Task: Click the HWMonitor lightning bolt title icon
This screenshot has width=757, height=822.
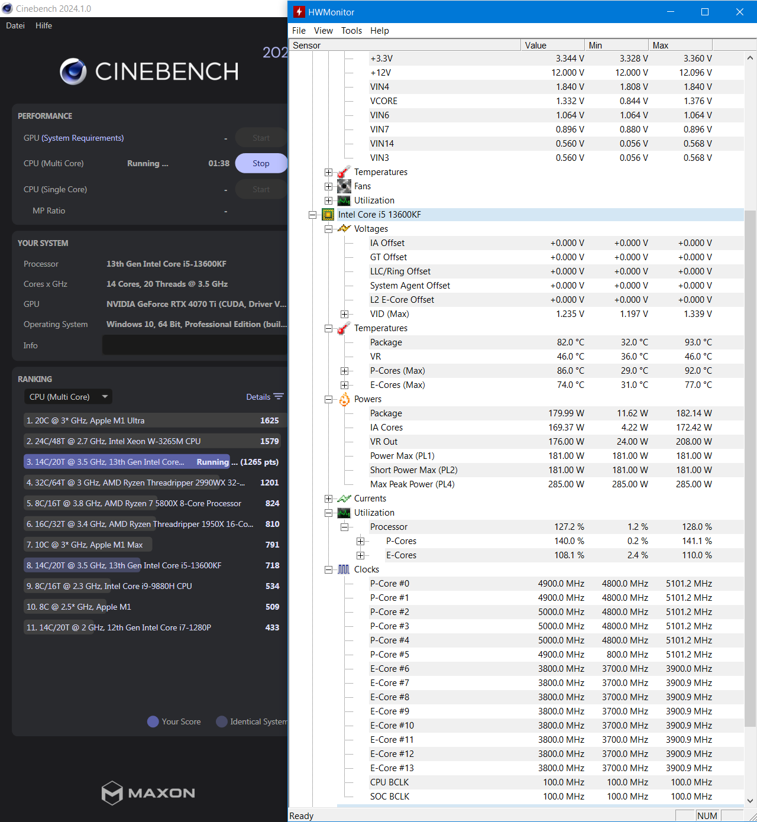Action: tap(299, 12)
